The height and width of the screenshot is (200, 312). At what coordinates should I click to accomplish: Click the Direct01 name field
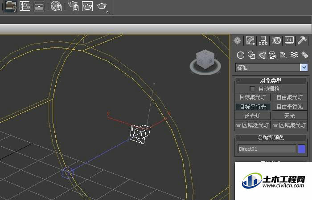[x=267, y=149]
